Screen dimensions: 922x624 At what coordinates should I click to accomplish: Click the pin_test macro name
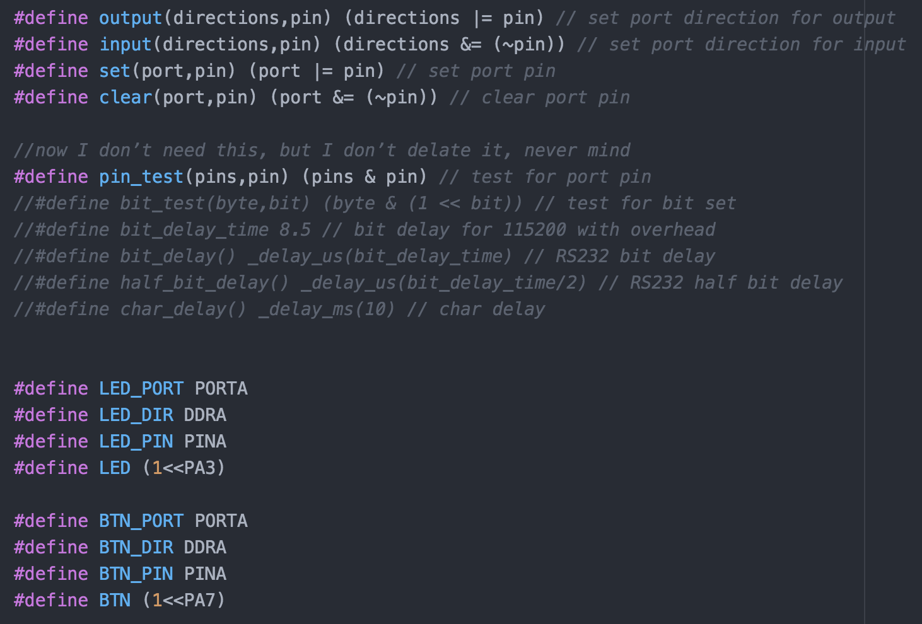pos(141,177)
